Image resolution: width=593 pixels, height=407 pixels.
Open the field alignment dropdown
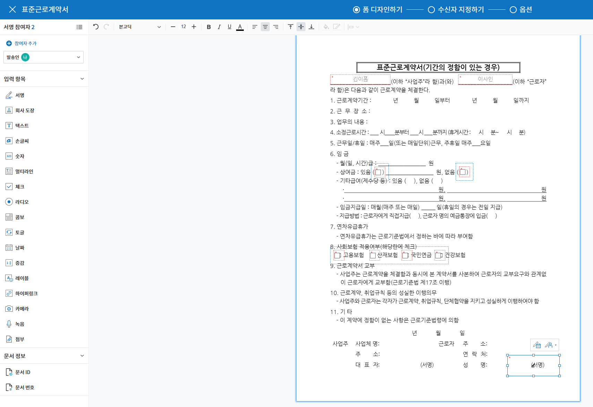click(x=353, y=27)
